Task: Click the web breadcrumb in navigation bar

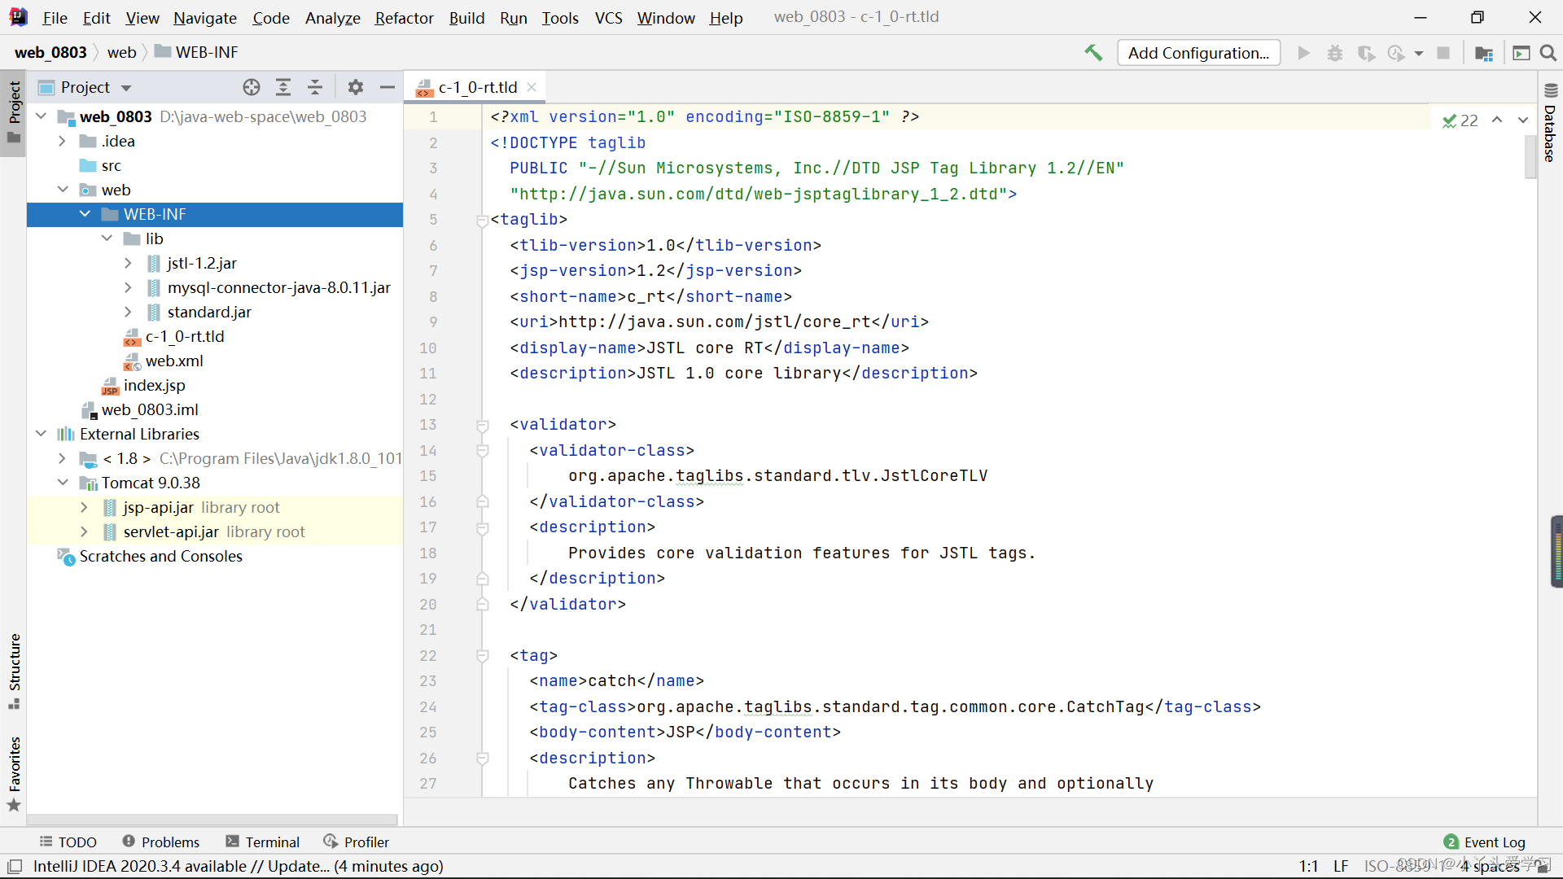Action: 121,52
